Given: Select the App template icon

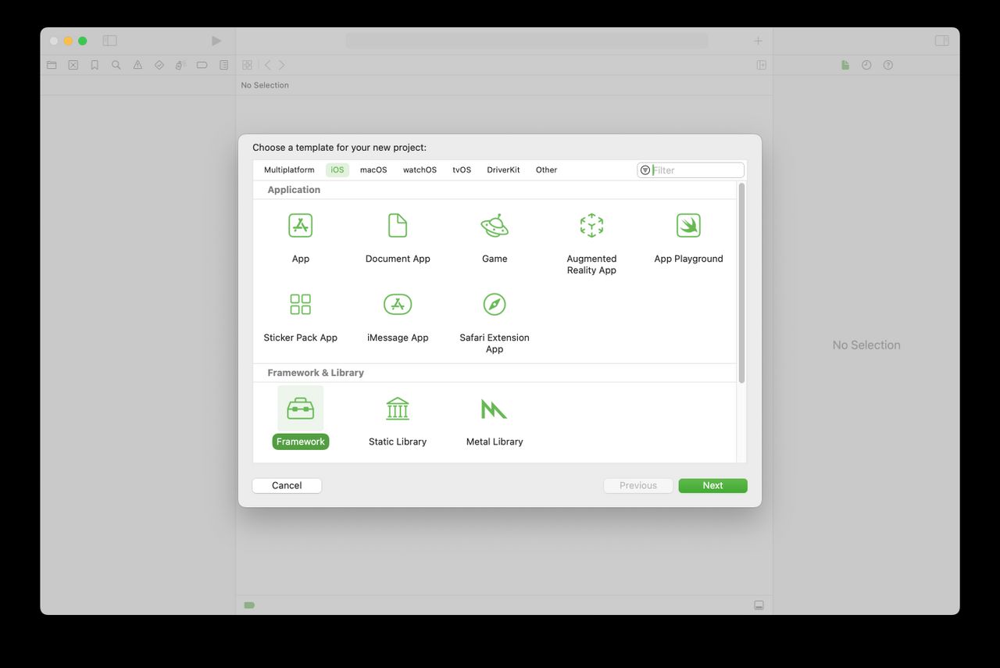Looking at the screenshot, I should [x=300, y=225].
